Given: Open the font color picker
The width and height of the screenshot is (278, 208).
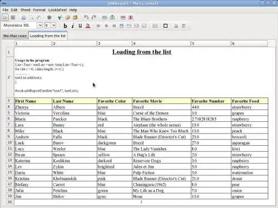Looking at the screenshot, I should (88, 26).
